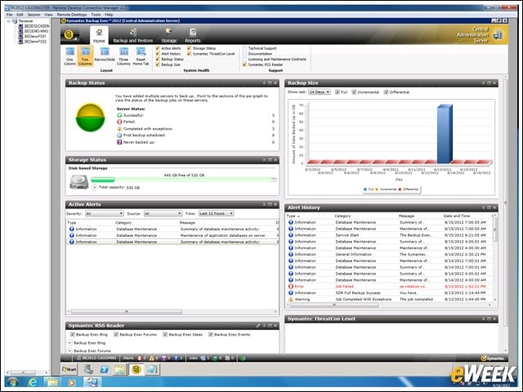Enable Documentation checkbox
This screenshot has height=392, width=523.
click(x=245, y=54)
